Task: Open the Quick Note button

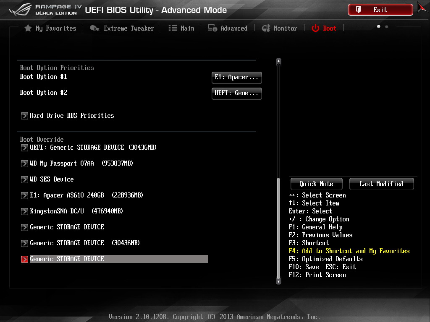Action: [317, 184]
